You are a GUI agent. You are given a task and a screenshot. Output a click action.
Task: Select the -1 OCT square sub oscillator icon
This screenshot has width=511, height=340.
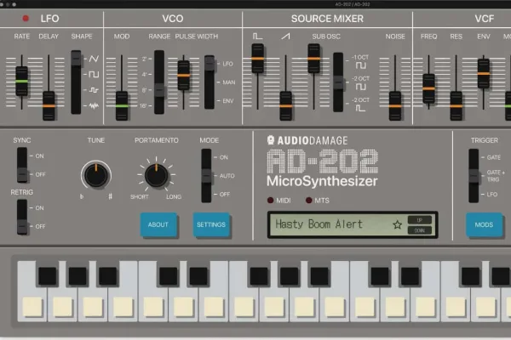(360, 65)
